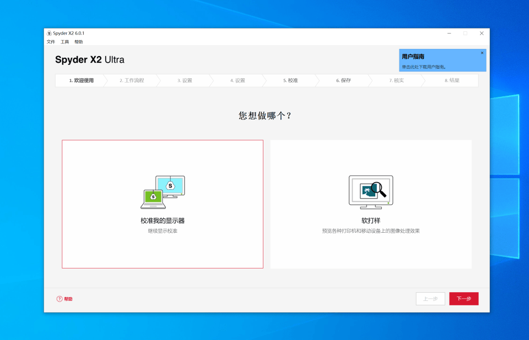Click the dual-monitor calibration icon
Viewport: 529px width, 340px height.
(163, 192)
